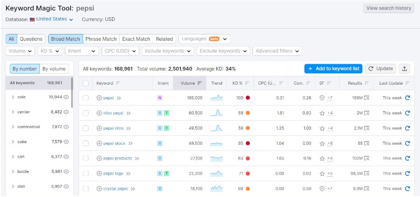Toggle the select-all keywords checkbox
420x197 pixels.
coord(86,83)
